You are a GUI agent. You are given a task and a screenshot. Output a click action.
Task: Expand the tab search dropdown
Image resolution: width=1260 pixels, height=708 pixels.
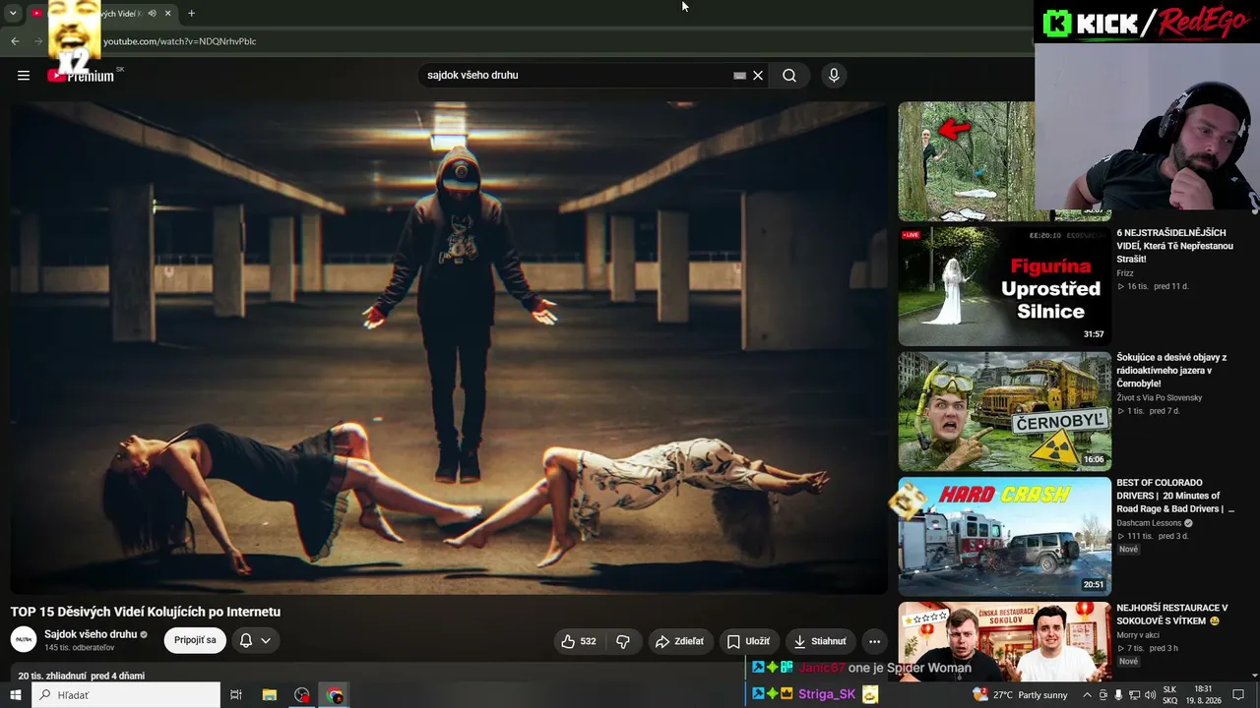pyautogui.click(x=13, y=14)
